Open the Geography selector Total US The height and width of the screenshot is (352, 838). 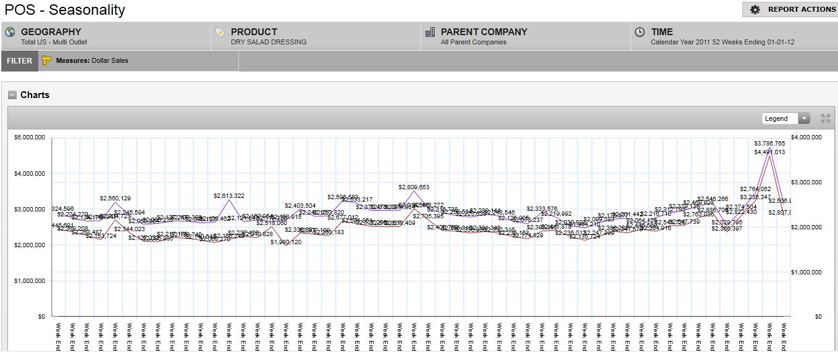[x=105, y=36]
